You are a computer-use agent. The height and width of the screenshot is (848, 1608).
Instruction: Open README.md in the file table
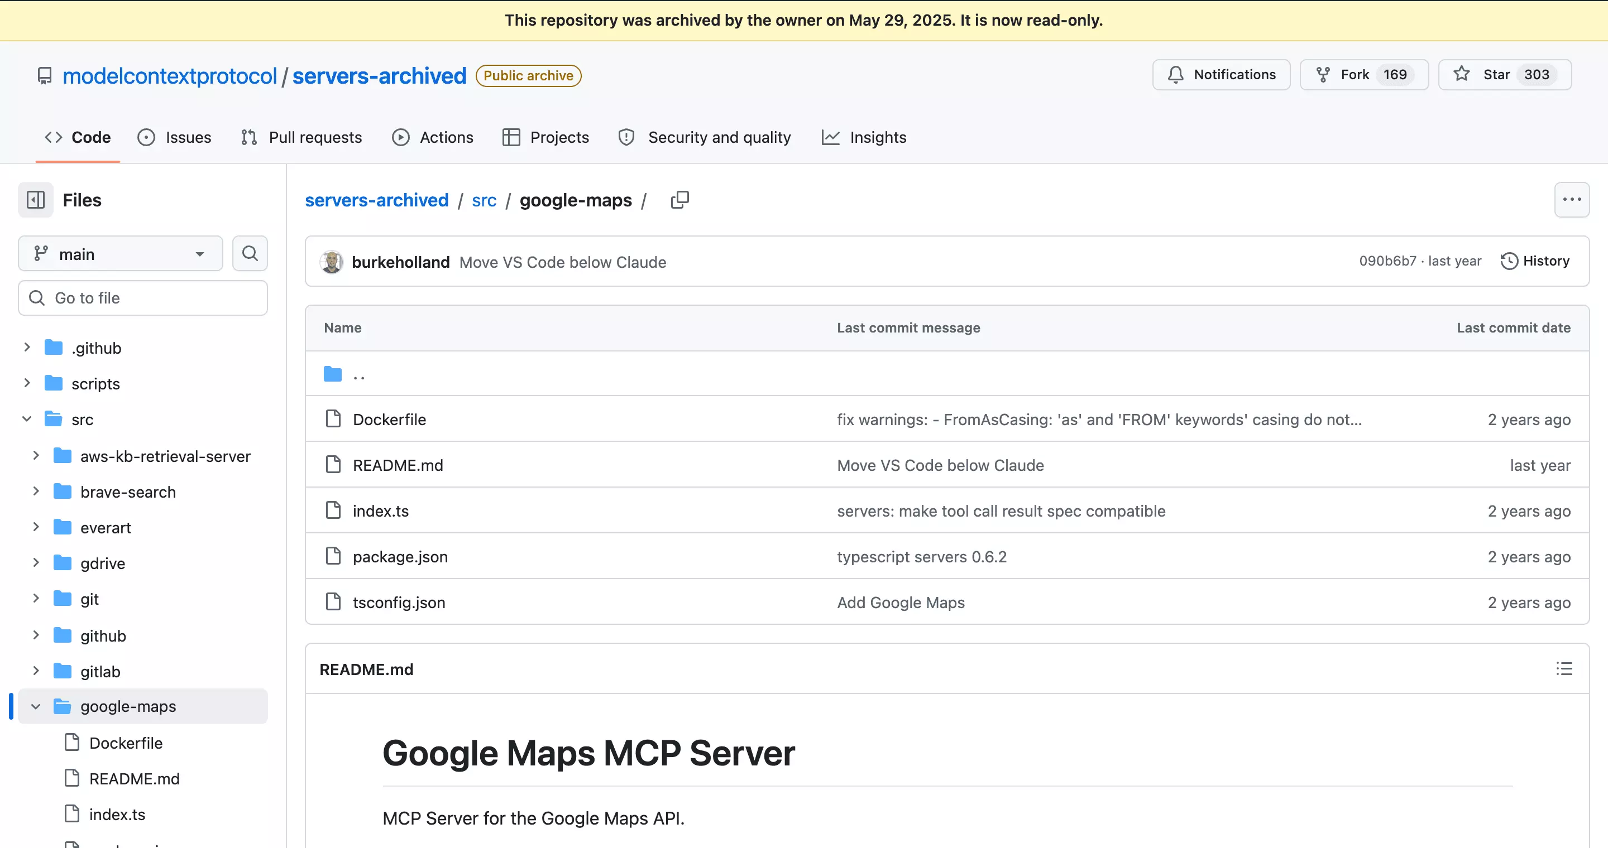pos(398,465)
